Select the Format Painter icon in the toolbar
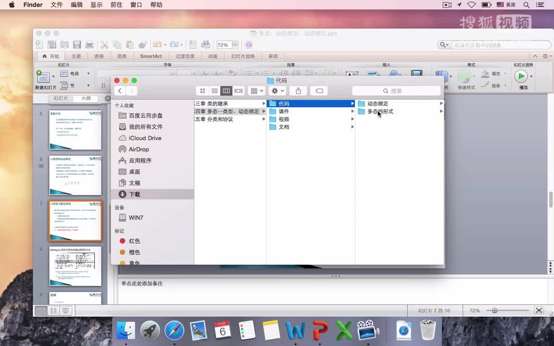 coord(143,45)
